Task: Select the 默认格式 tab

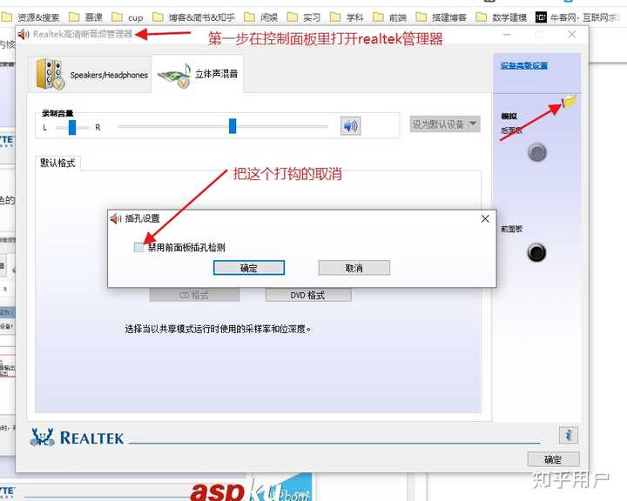Action: pos(58,163)
